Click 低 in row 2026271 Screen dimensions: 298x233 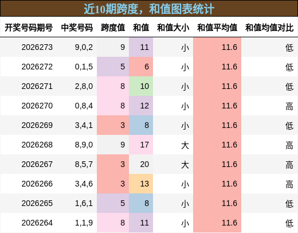289,87
